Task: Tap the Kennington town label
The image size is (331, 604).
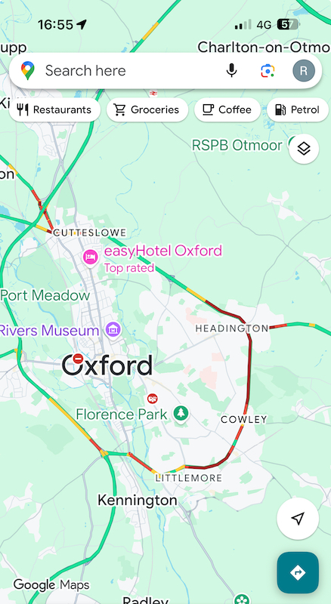Action: 138,501
